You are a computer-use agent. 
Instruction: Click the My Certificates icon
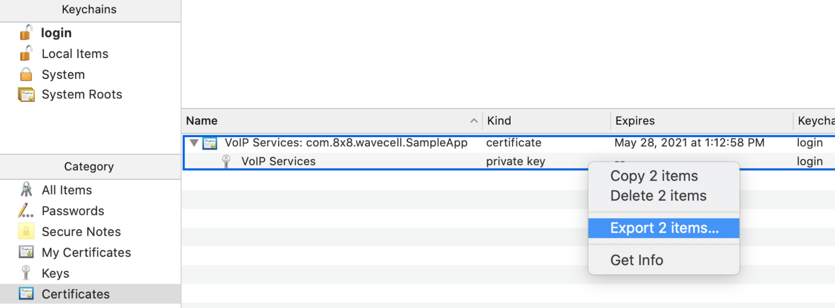(x=26, y=252)
